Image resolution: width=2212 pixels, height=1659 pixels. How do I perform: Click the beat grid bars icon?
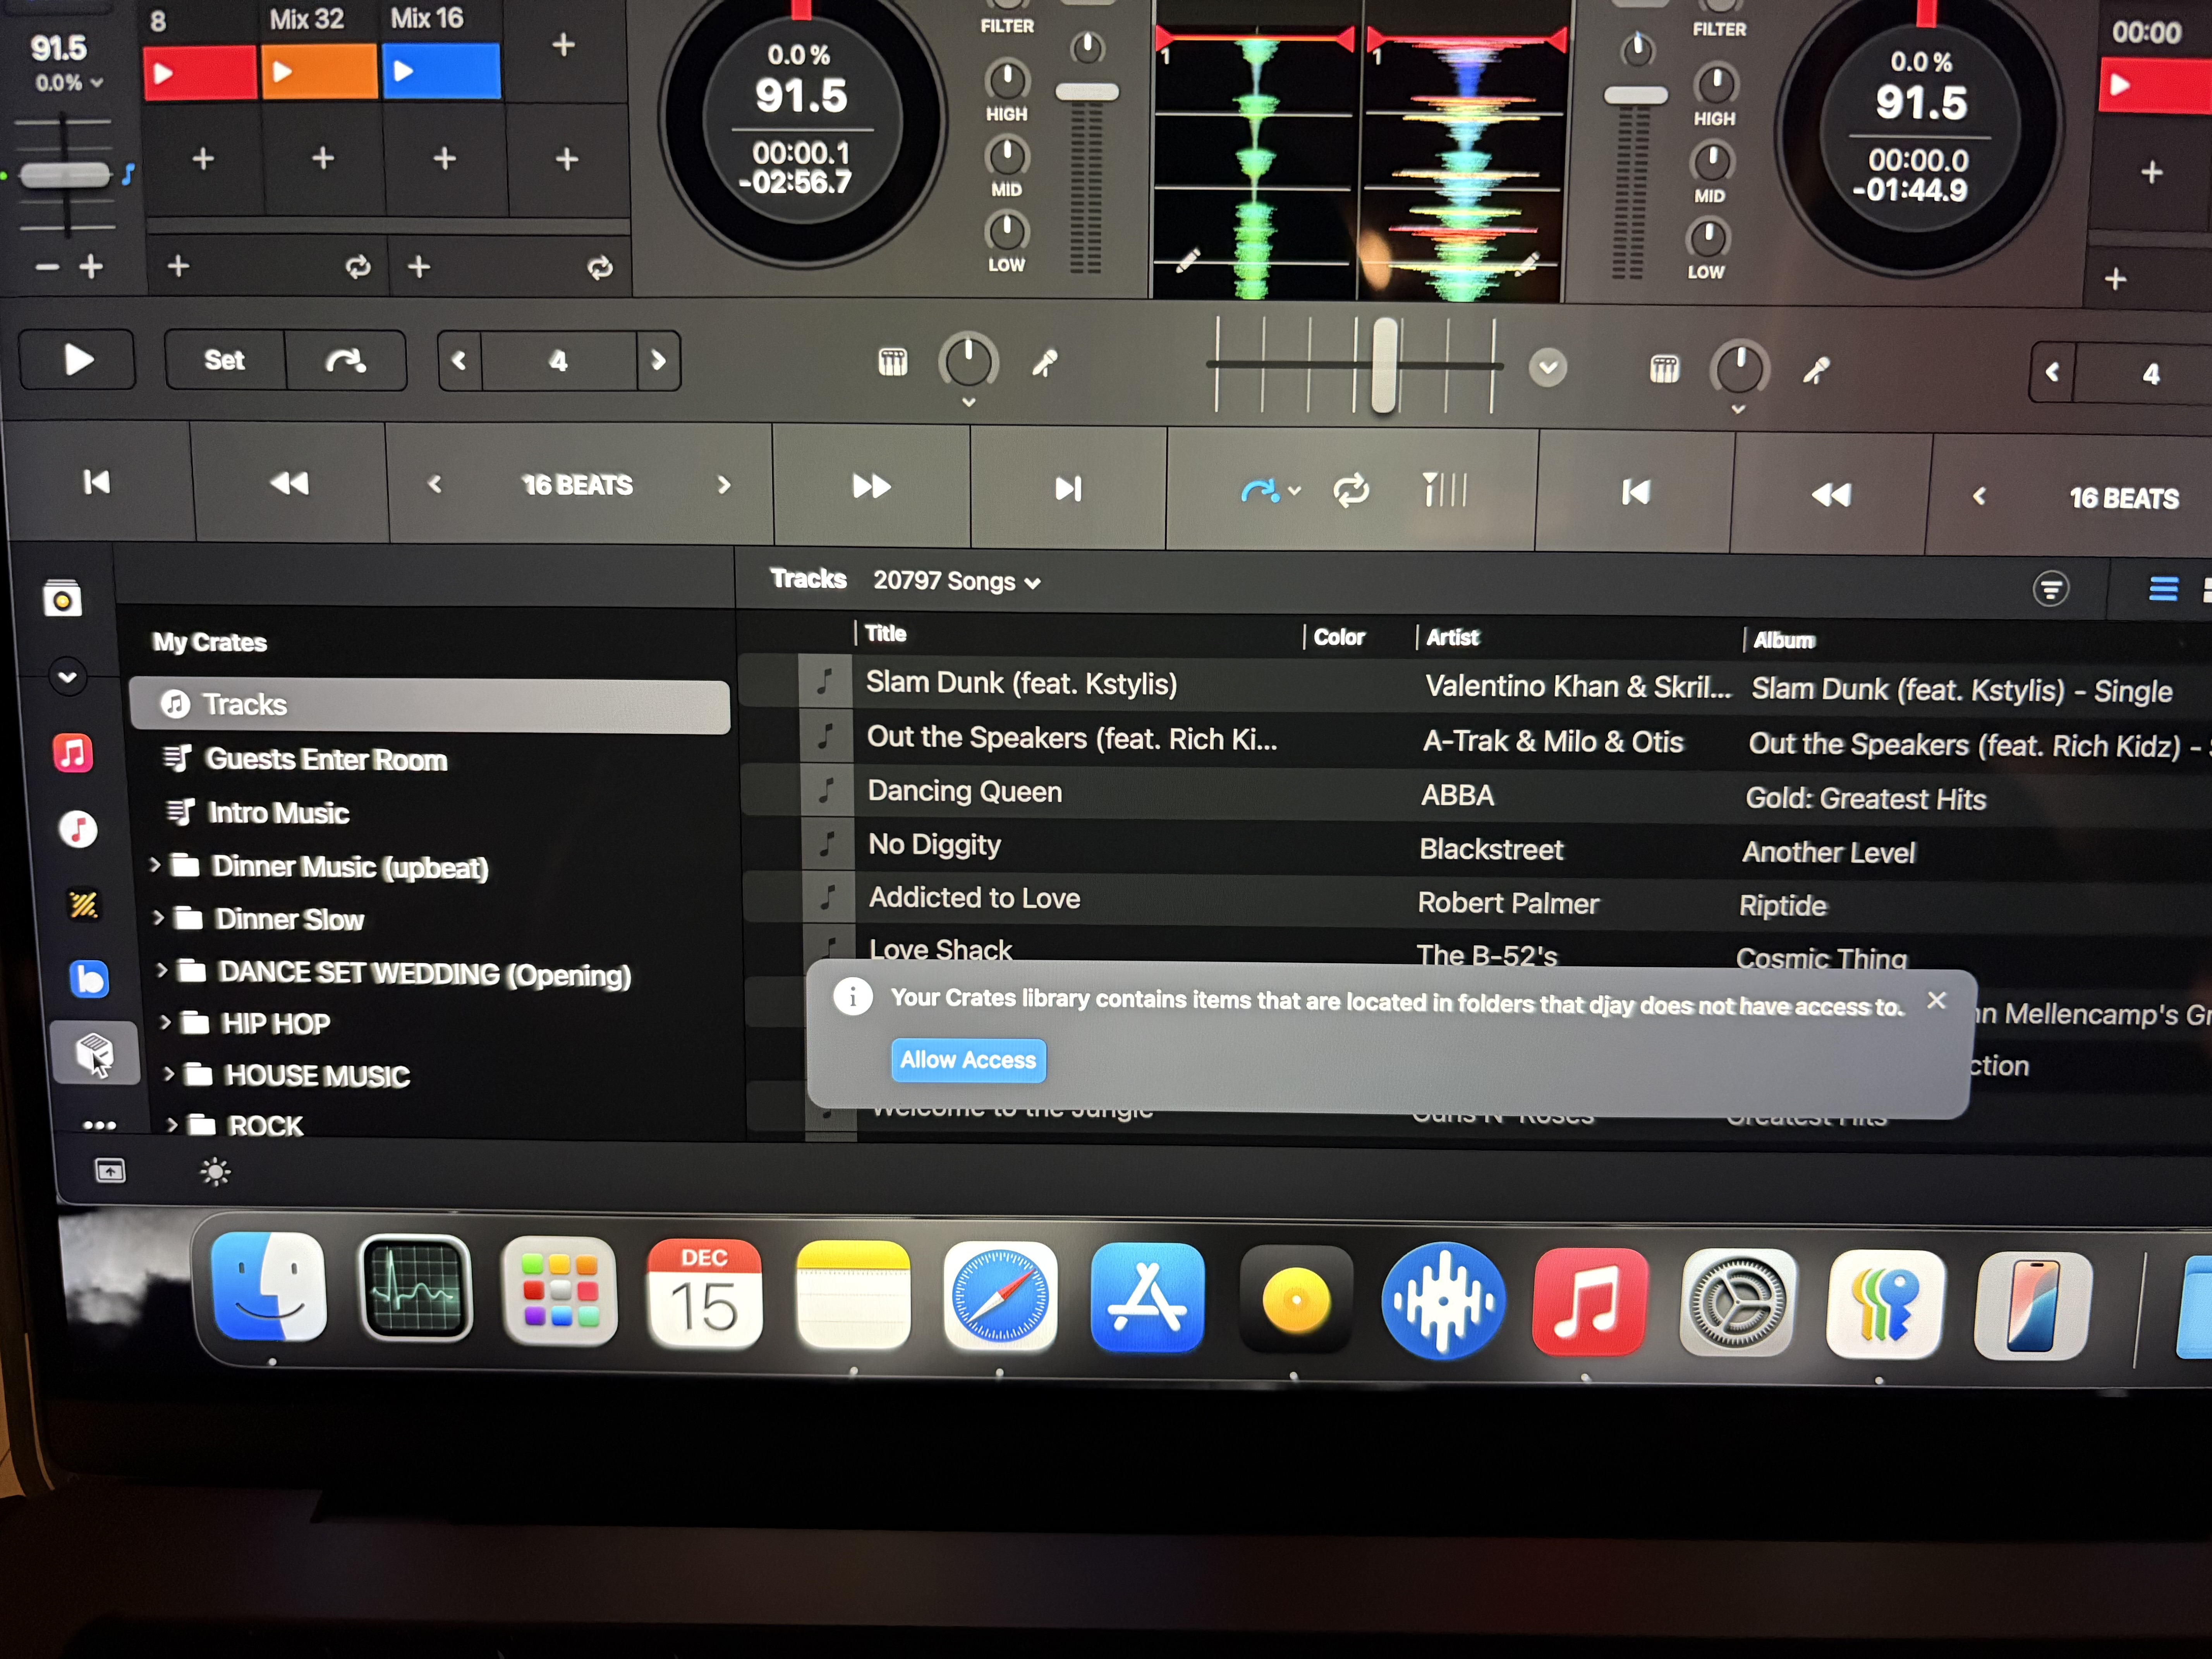(x=1444, y=490)
